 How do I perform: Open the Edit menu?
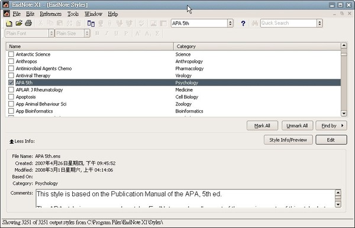30,14
